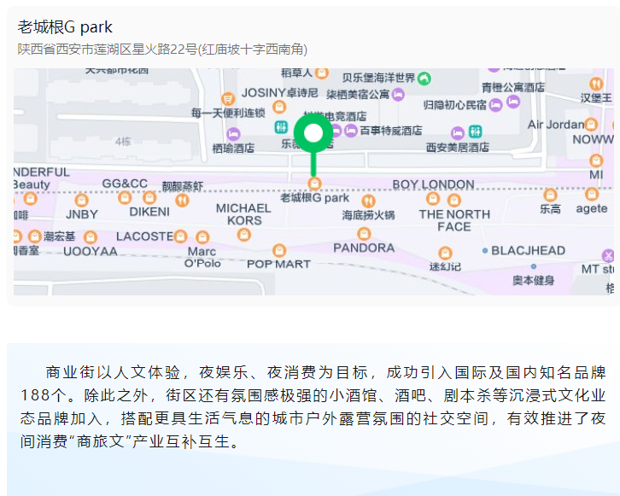Click the 迷幻记 shop icon
Viewport: 620px width, 496px height.
[445, 253]
